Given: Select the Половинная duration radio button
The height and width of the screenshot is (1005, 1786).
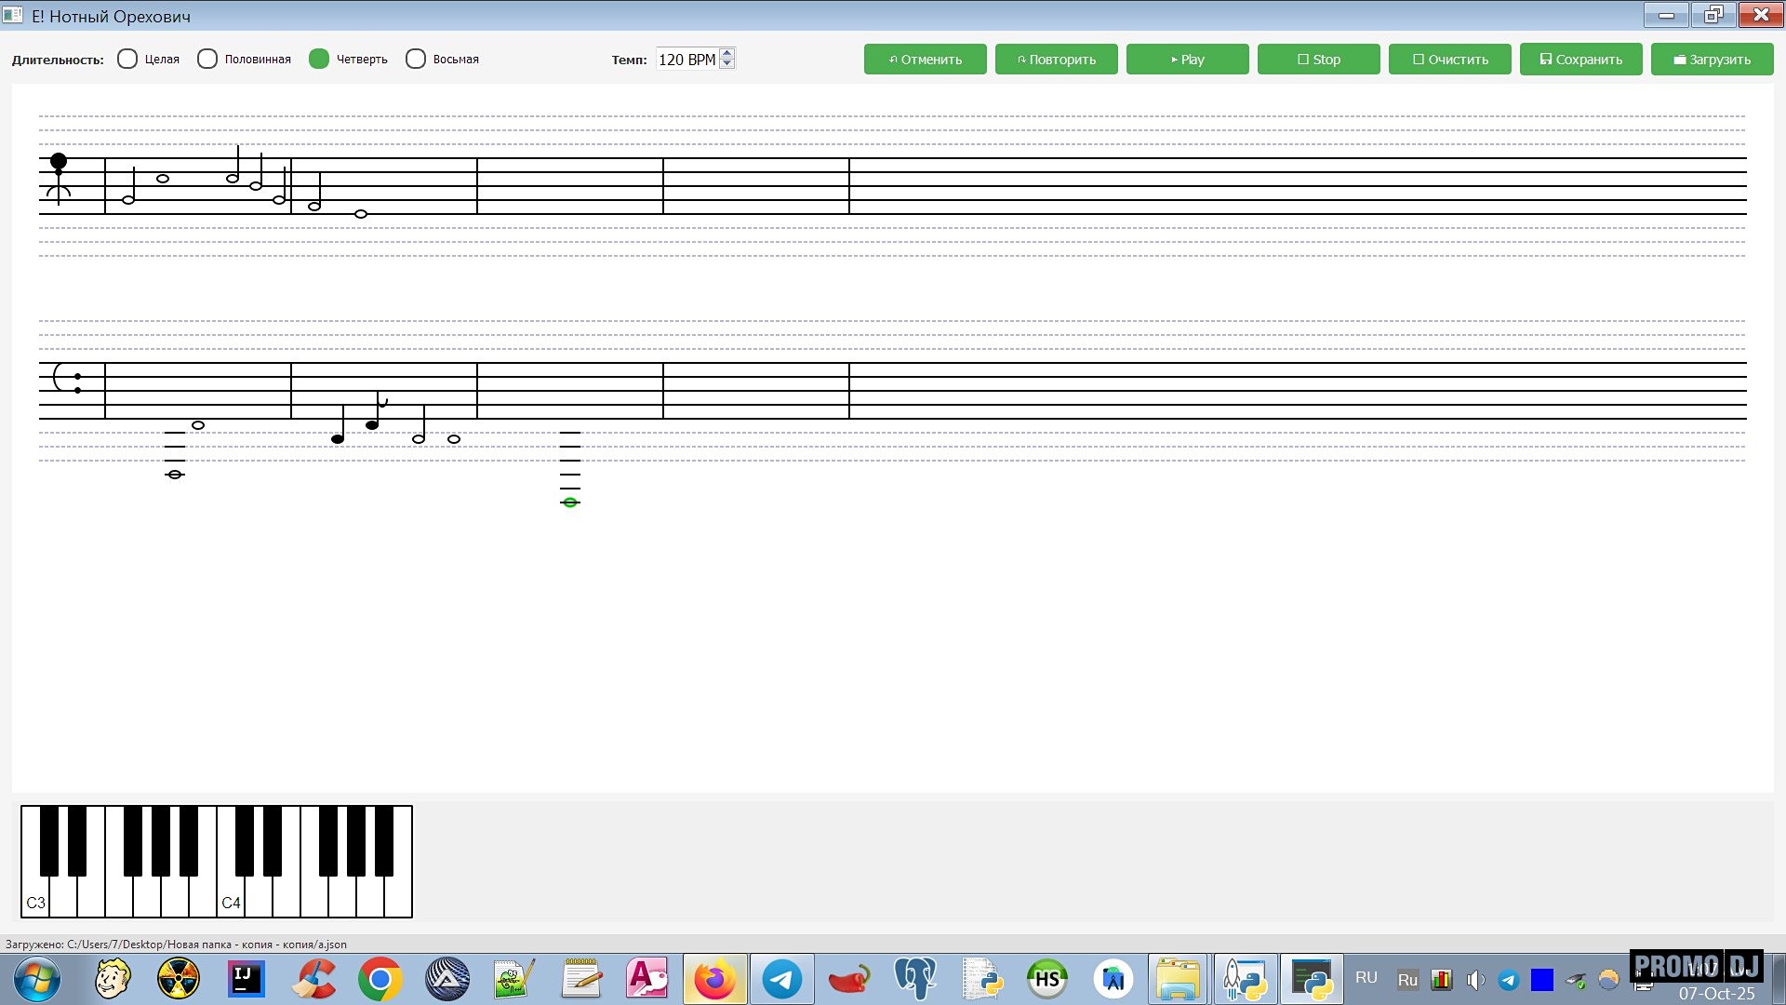Looking at the screenshot, I should click(x=207, y=59).
